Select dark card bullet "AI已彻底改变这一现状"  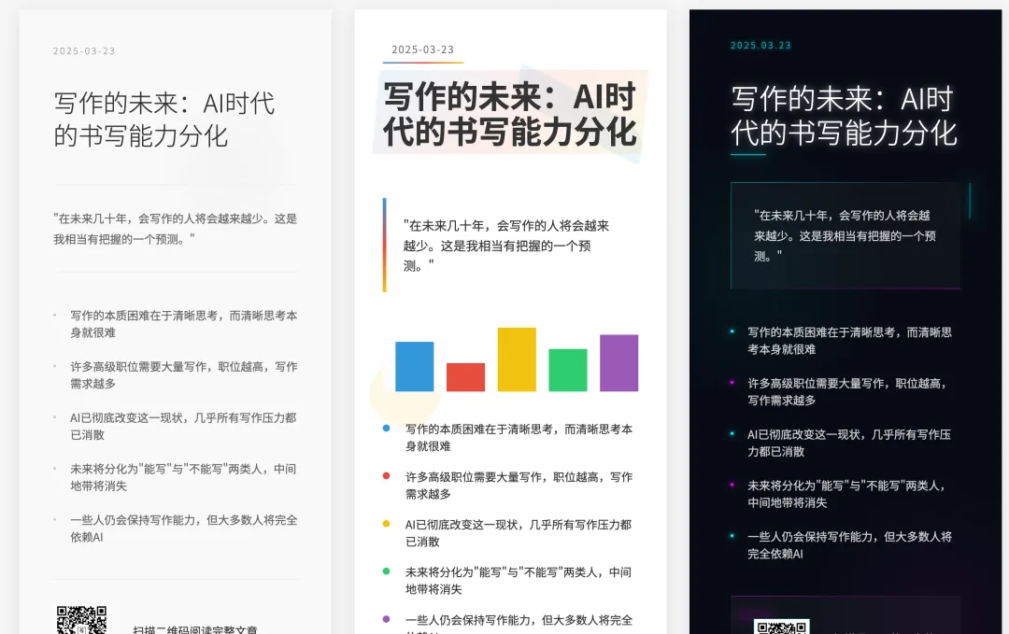pyautogui.click(x=849, y=443)
